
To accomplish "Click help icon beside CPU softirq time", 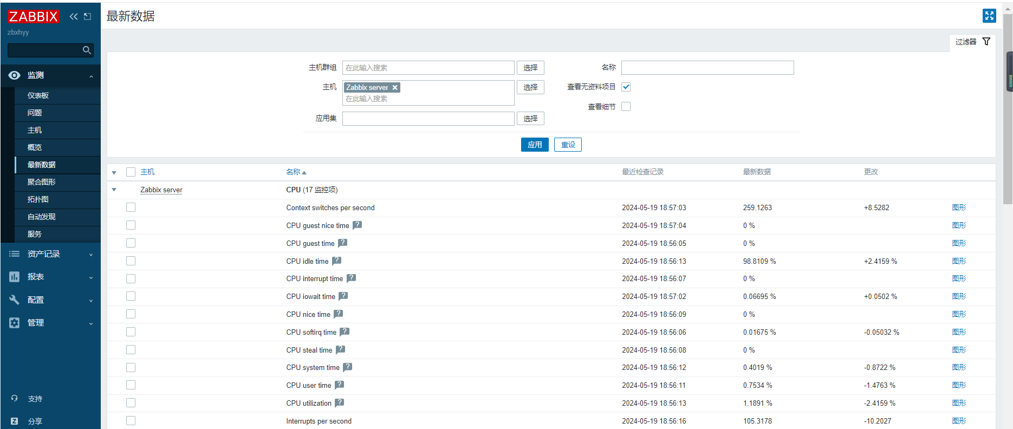I will pyautogui.click(x=345, y=331).
